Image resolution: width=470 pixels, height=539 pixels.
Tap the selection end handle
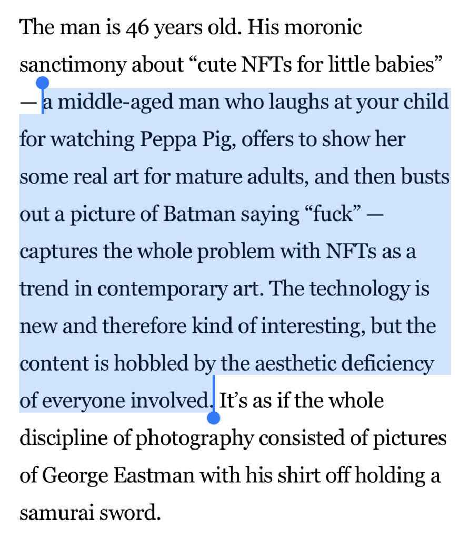[x=214, y=417]
